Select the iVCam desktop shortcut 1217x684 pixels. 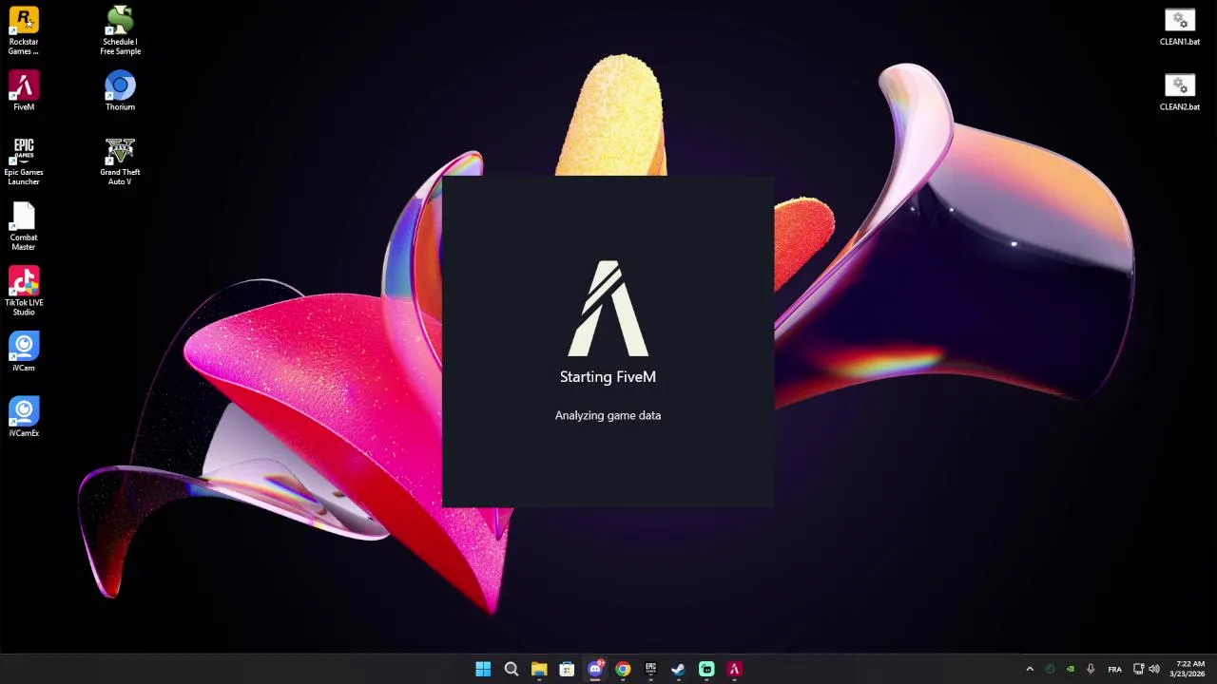[x=24, y=351]
